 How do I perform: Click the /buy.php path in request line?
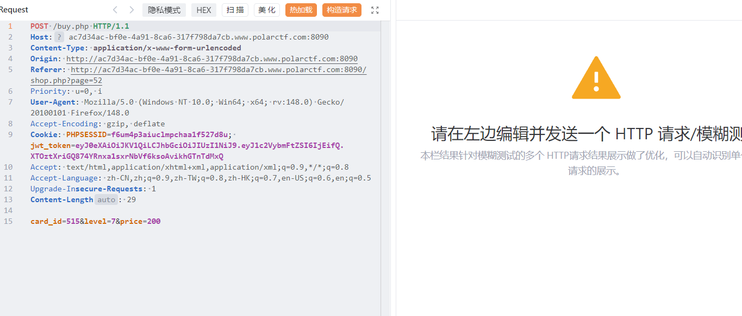71,26
